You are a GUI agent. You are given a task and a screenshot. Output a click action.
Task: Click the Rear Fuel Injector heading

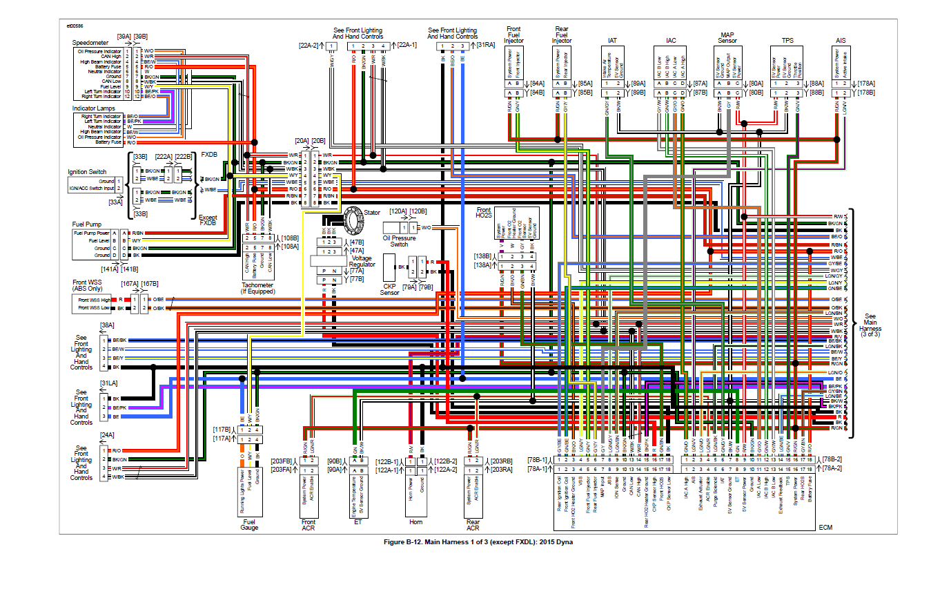(x=562, y=35)
